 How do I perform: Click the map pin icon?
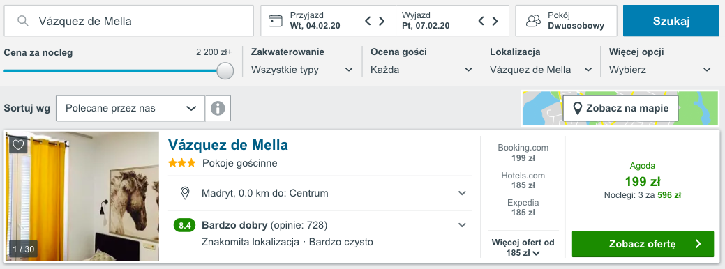(577, 109)
